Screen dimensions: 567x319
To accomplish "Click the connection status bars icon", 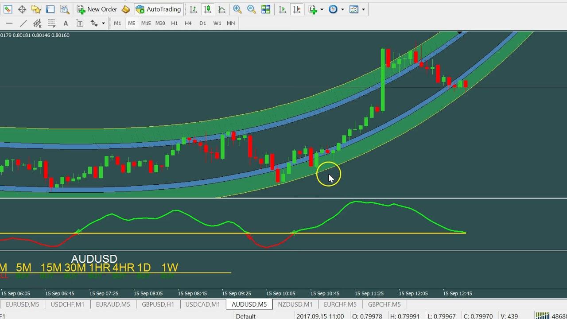I will click(x=543, y=316).
